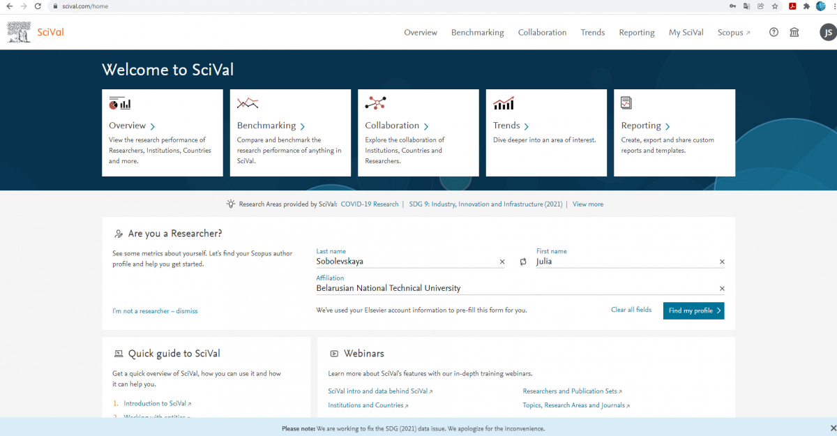Click the Benchmarking card line graph icon

pyautogui.click(x=248, y=103)
